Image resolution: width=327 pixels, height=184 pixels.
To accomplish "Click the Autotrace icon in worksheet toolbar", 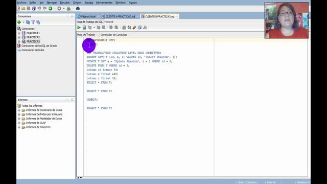I will pos(99,28).
